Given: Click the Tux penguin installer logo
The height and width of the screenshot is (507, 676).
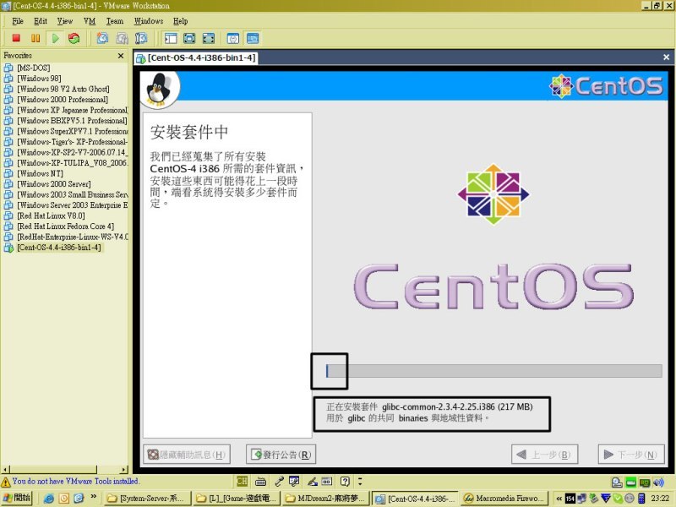Looking at the screenshot, I should (158, 90).
